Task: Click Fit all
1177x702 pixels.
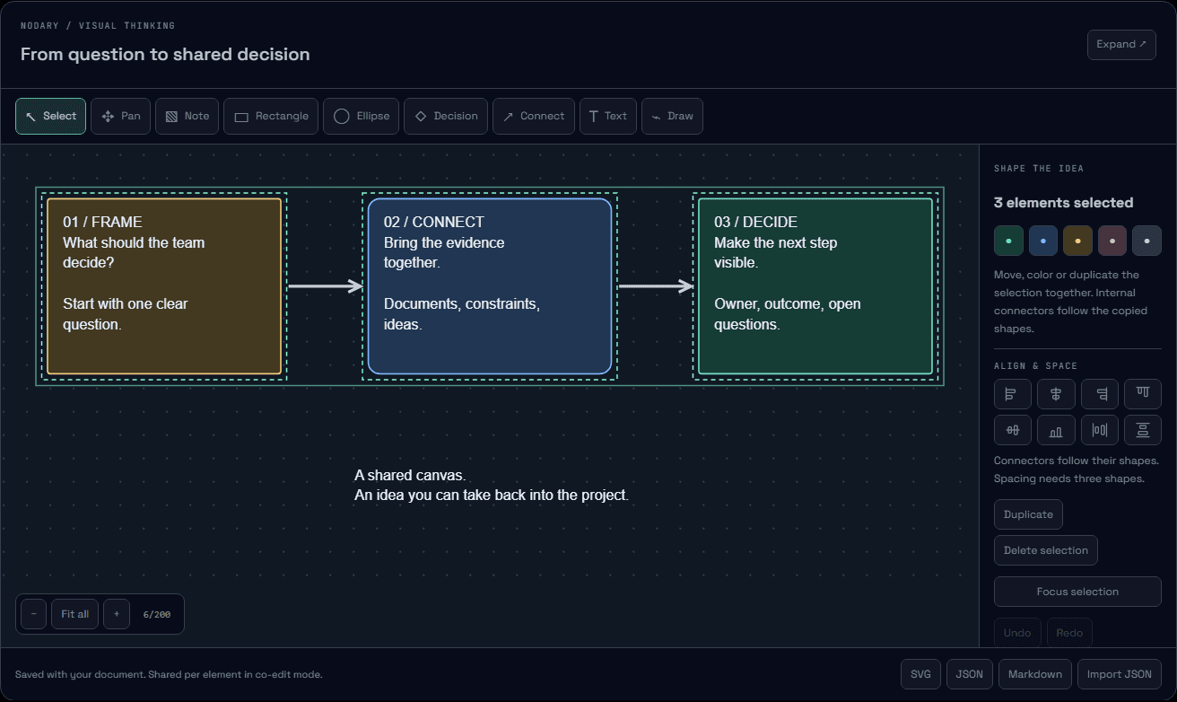Action: pos(74,614)
